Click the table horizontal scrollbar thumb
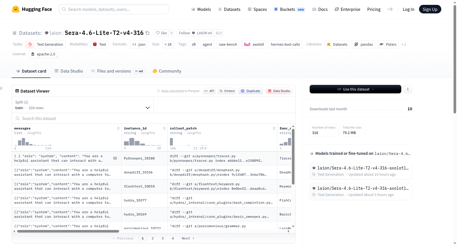The image size is (457, 246). tap(68, 231)
